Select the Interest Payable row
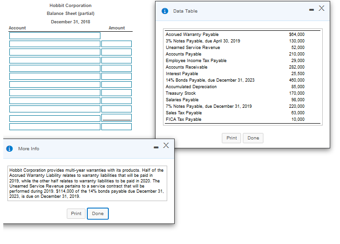This screenshot has height=244, width=340. tap(243, 74)
